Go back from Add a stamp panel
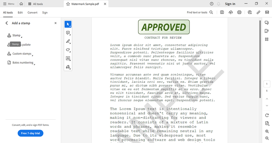The height and width of the screenshot is (143, 272). (7, 23)
